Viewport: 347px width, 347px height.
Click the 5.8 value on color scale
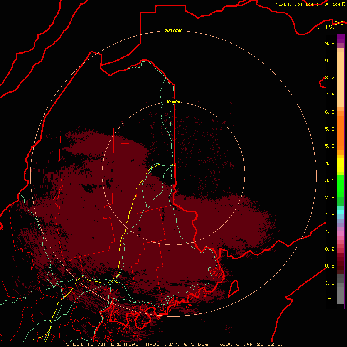click(x=330, y=129)
